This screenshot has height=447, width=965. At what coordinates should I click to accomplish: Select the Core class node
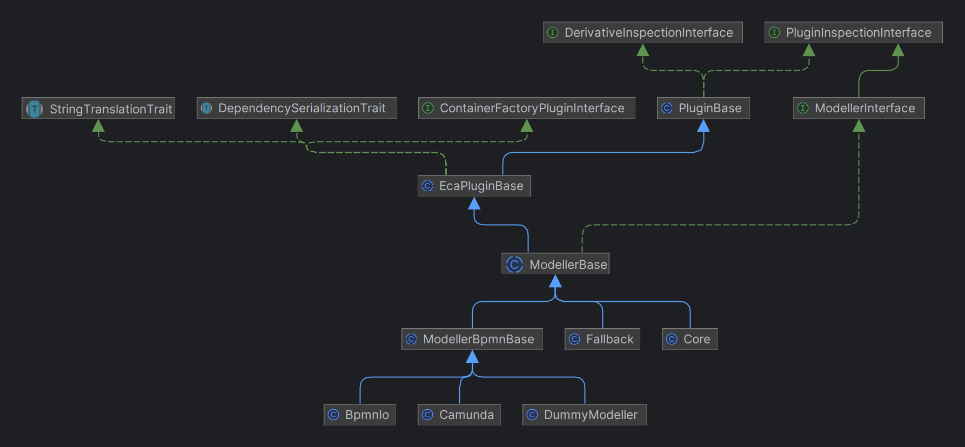point(696,339)
